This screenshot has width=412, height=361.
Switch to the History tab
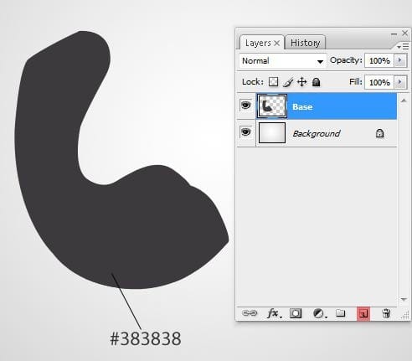pos(305,43)
